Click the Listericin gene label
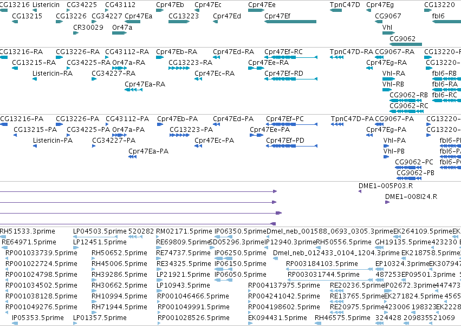The image size is (461, 326). 46,5
